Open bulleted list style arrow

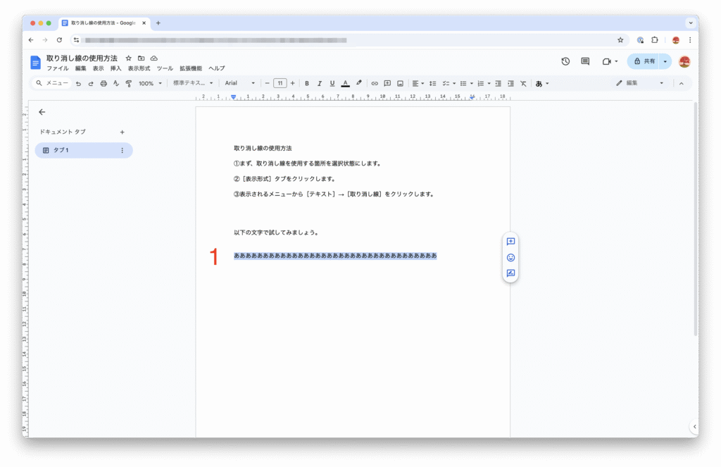tap(471, 83)
